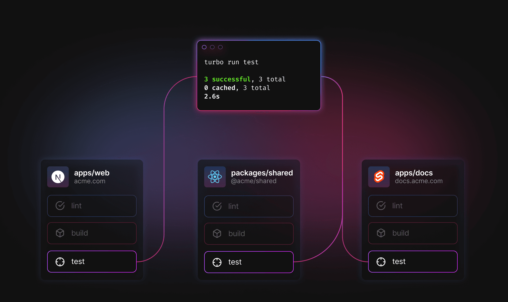Image resolution: width=508 pixels, height=302 pixels.
Task: Click the docs.acme.com link text
Action: 419,181
